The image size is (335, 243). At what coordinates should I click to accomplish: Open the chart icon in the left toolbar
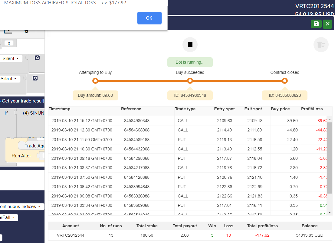click(x=8, y=31)
